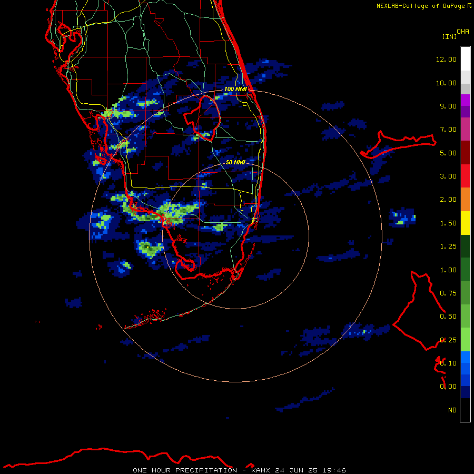Image resolution: width=474 pixels, height=474 pixels.
Task: Click the [IN] units label
Action: [450, 36]
